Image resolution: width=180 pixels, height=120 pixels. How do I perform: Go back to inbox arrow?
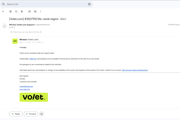click(3, 11)
